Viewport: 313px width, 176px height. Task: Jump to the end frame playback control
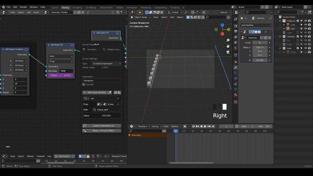click(x=213, y=126)
